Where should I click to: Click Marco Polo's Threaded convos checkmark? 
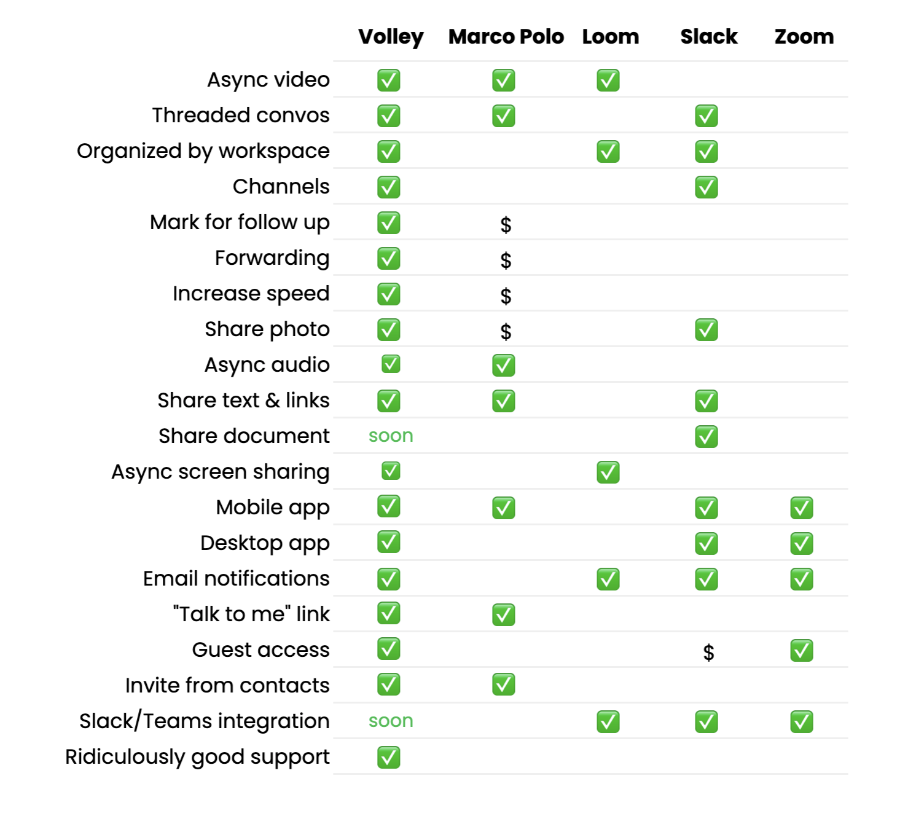[504, 116]
